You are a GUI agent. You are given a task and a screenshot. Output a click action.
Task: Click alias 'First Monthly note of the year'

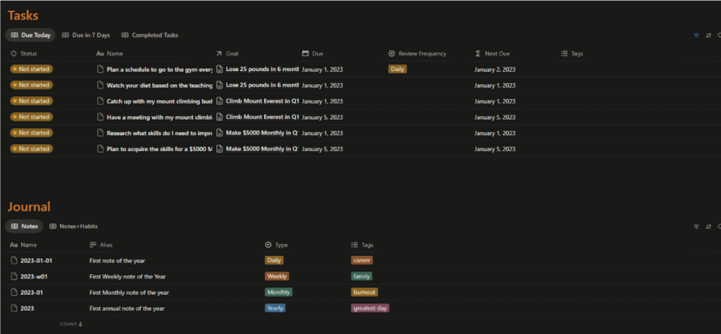[130, 293]
